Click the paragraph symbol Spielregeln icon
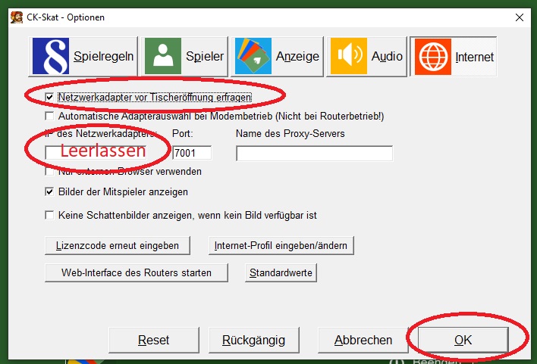The height and width of the screenshot is (364, 537). click(51, 57)
